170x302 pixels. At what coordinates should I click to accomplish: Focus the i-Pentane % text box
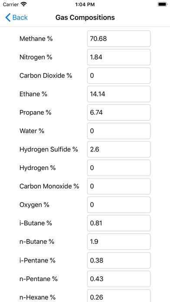tap(119, 260)
